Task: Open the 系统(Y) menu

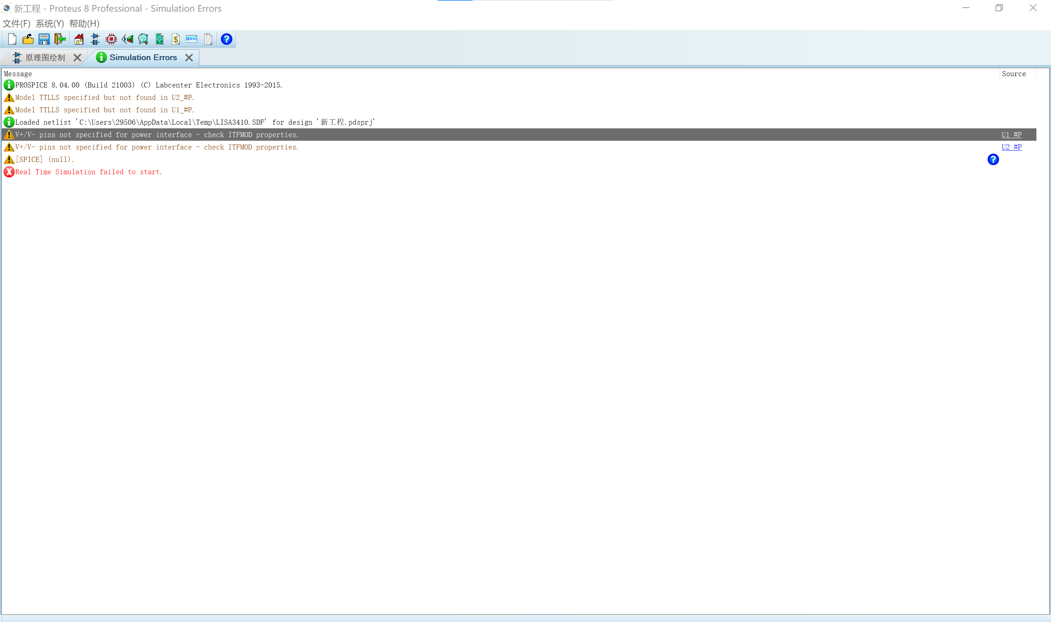Action: click(x=50, y=23)
